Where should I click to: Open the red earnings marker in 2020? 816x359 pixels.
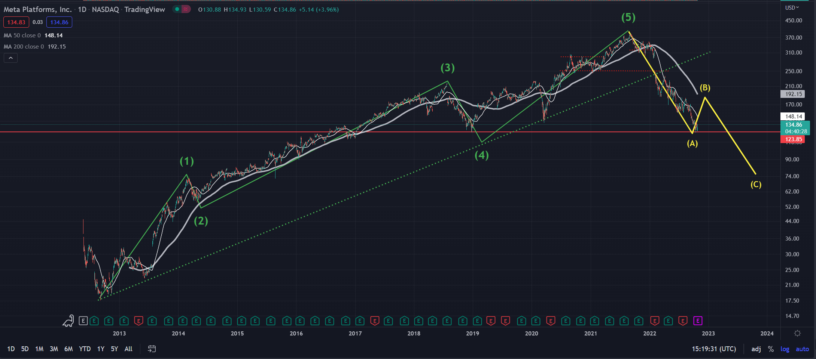pos(551,321)
